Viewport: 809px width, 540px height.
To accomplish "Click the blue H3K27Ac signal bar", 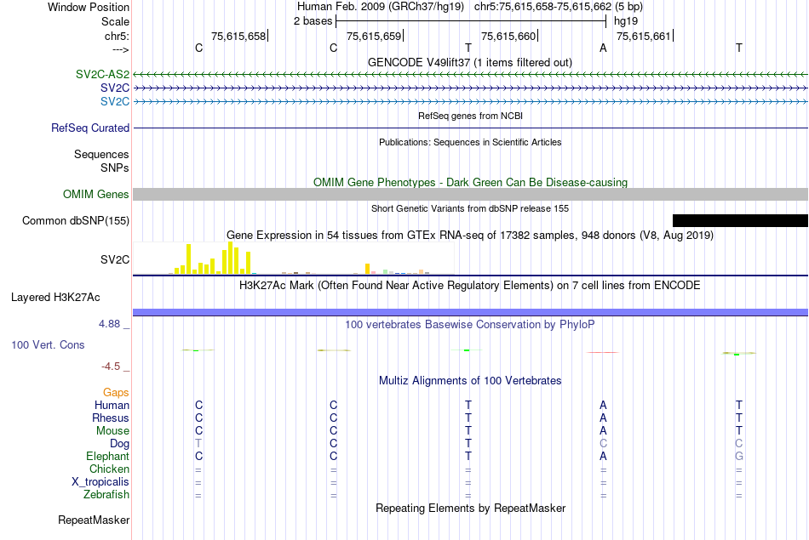I will tap(470, 312).
